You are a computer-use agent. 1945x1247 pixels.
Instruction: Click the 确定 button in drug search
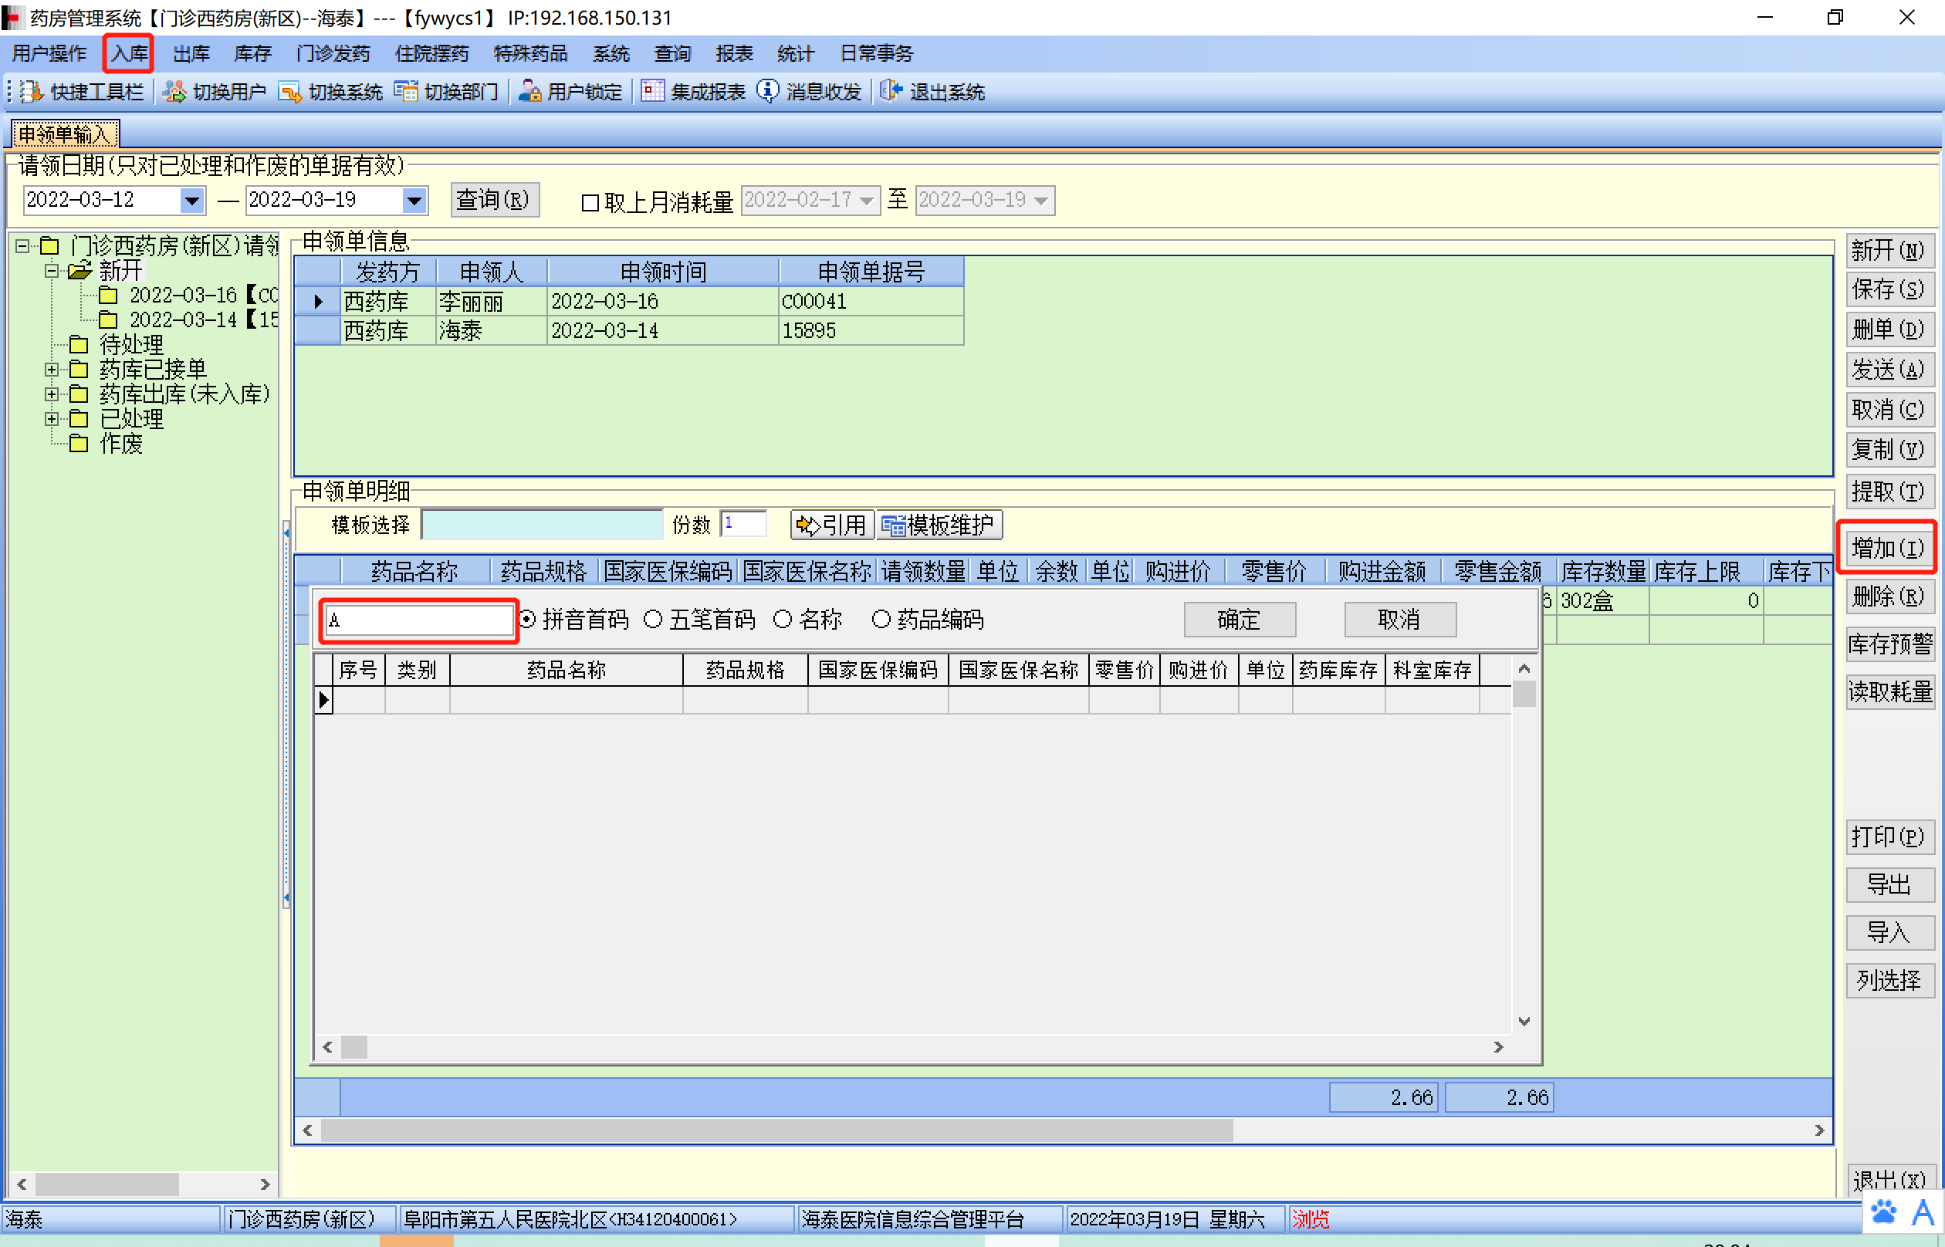[1239, 620]
